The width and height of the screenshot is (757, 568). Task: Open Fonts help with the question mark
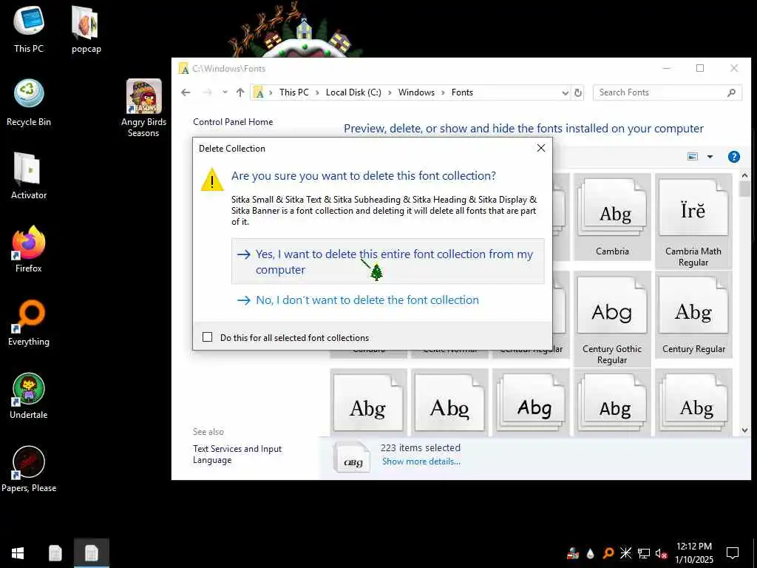(x=733, y=157)
